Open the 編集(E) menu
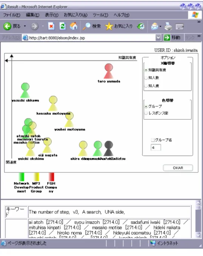The height and width of the screenshot is (256, 203). point(32,15)
